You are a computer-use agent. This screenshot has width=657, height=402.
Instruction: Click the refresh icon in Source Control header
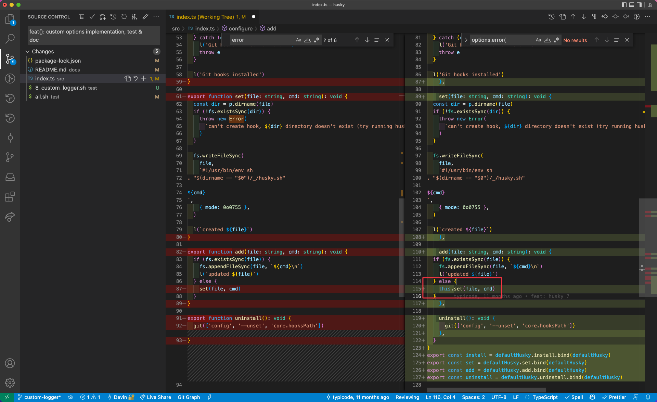124,17
